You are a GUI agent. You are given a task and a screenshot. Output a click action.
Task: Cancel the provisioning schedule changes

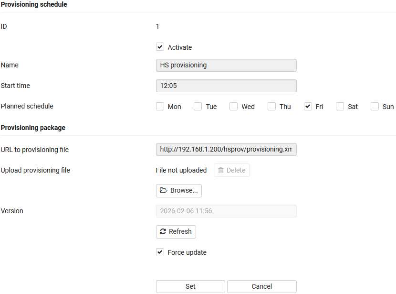(x=261, y=286)
